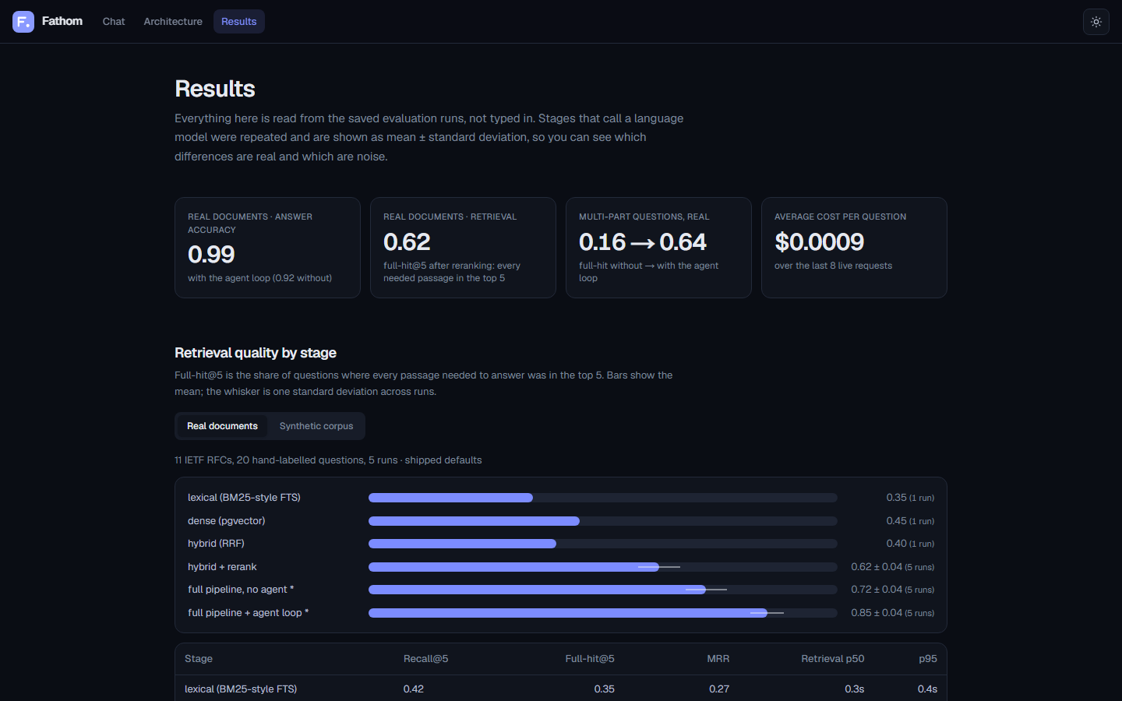1122x701 pixels.
Task: Click the 0.42 Recall@5 cell
Action: [x=414, y=689]
